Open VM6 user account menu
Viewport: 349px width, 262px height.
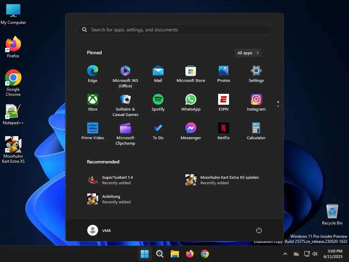click(x=99, y=230)
